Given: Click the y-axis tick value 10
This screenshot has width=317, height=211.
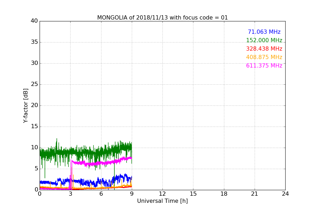Looking at the screenshot, I should tap(34, 147).
